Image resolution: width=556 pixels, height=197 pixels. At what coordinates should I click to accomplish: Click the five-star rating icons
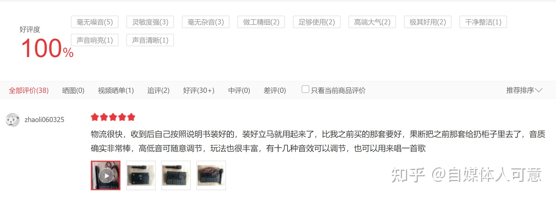coord(113,117)
